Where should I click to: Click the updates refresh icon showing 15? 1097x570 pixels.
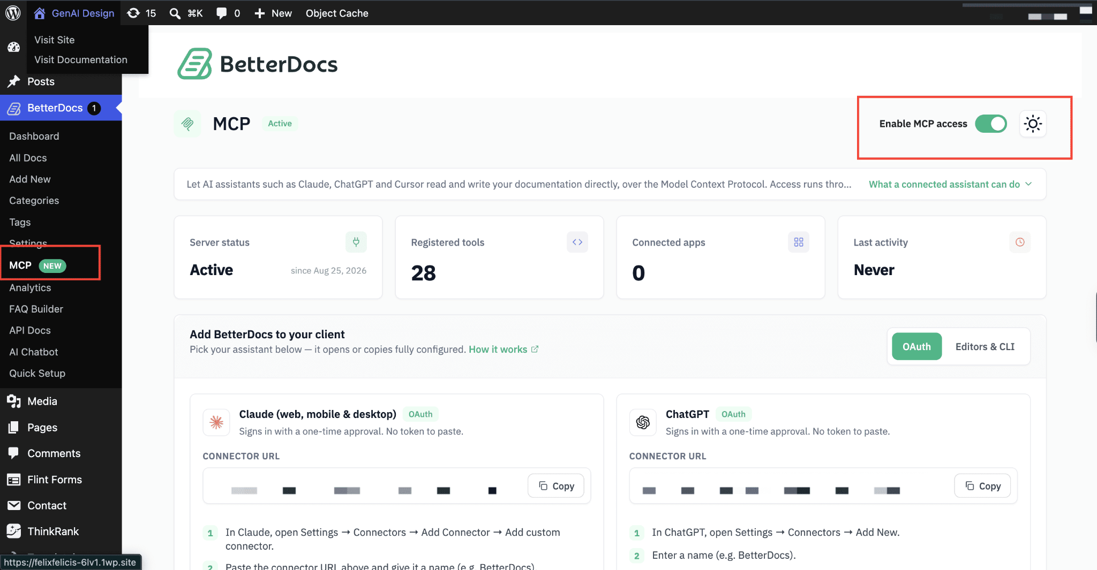133,13
